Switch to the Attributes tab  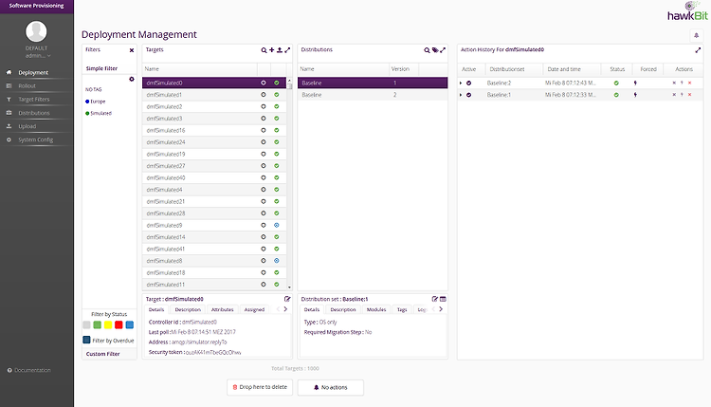(222, 309)
